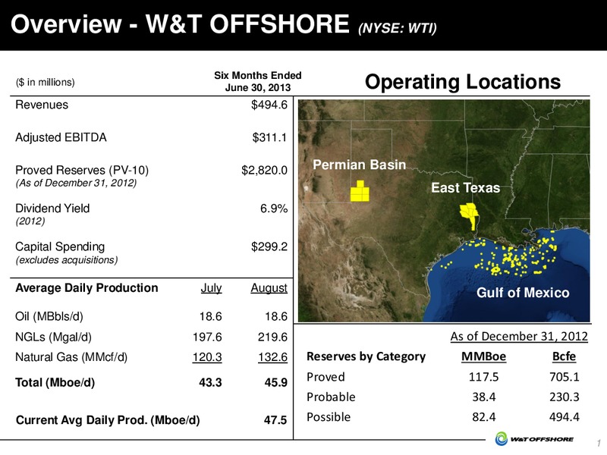Select the "Adjusted EBITDA" label

[61, 137]
